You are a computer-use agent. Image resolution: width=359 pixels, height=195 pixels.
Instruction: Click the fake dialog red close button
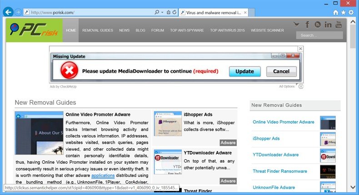(293, 55)
